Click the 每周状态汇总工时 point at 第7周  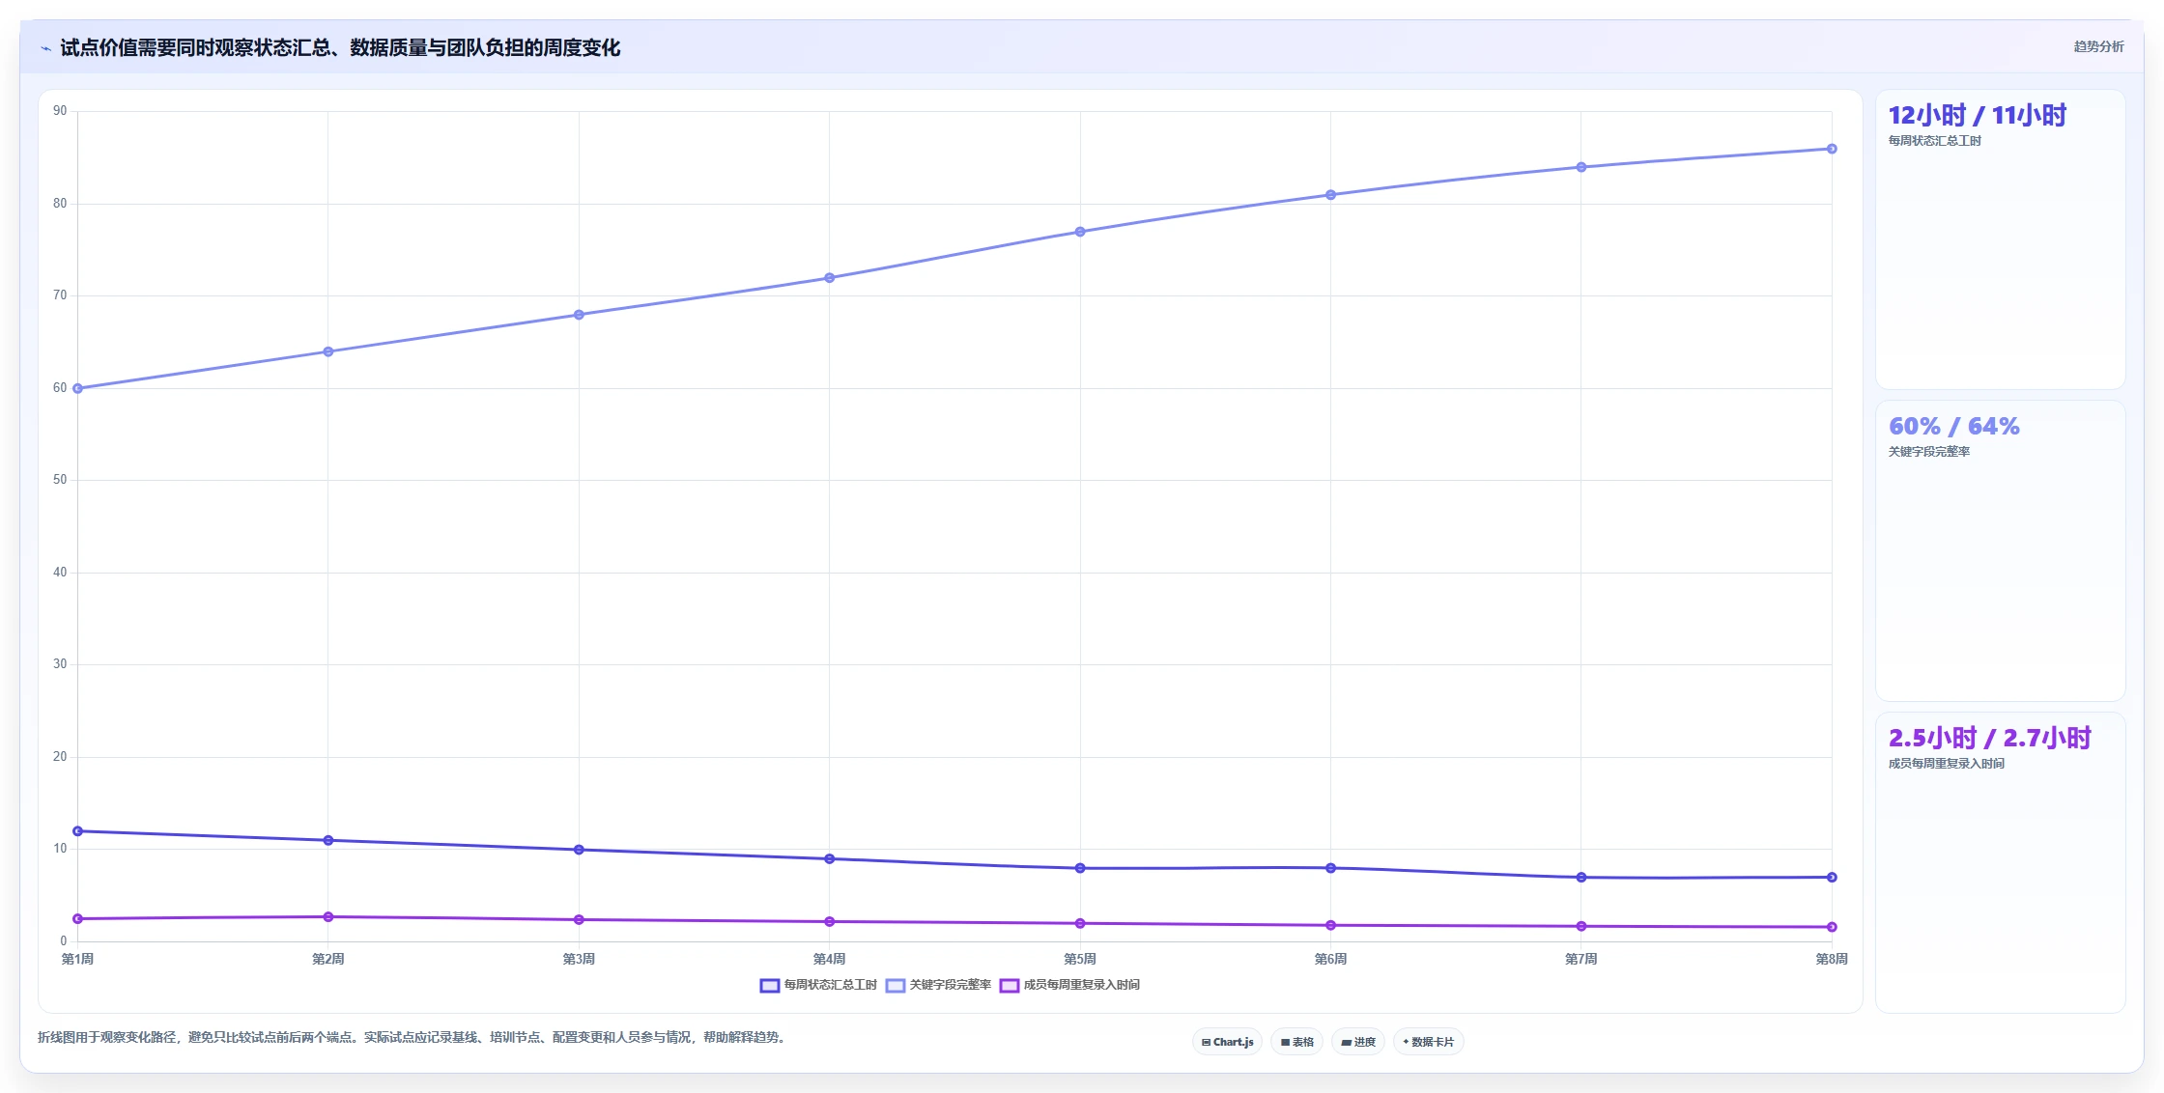[x=1581, y=878]
